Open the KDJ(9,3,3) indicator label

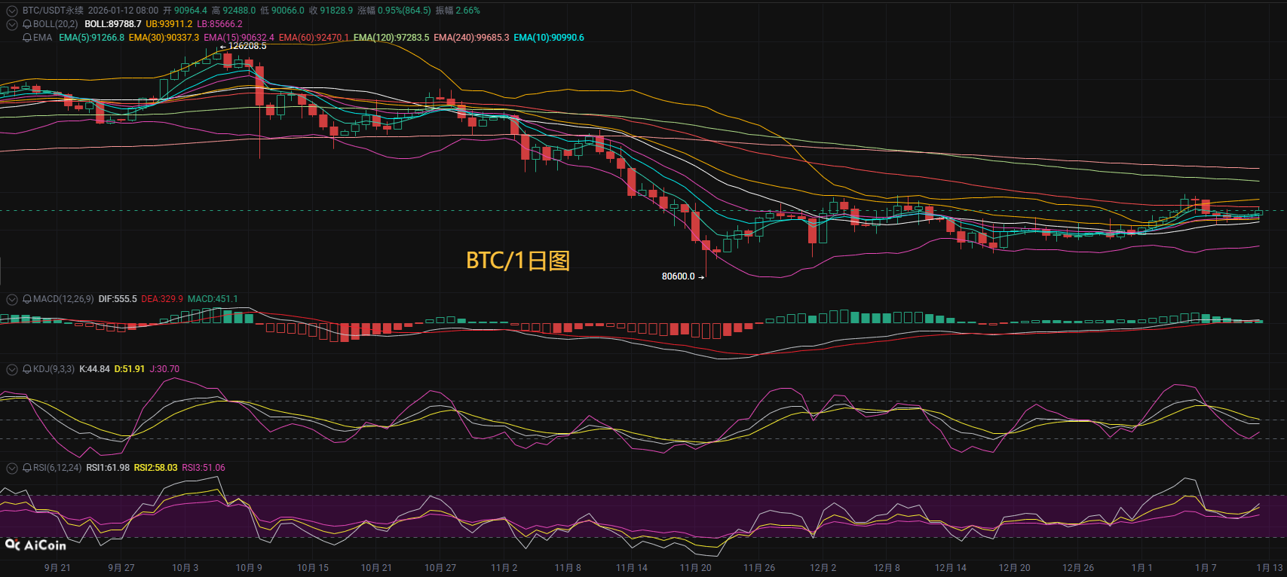(x=54, y=369)
